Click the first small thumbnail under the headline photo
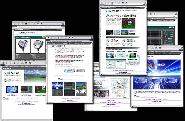Viewport: 185px width, 121px height. [109, 32]
